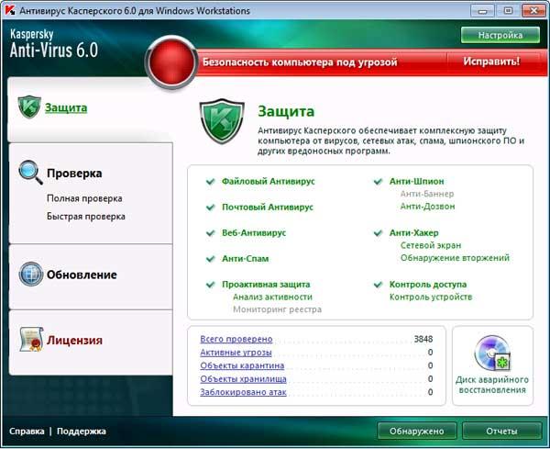Image resolution: width=550 pixels, height=449 pixels.
Task: Click the Исправить! fix button
Action: pos(491,62)
